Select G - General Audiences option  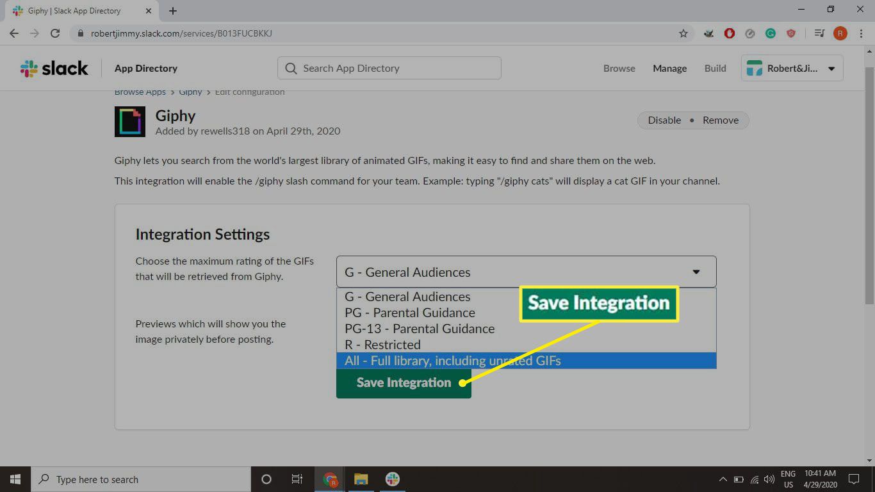click(x=526, y=297)
